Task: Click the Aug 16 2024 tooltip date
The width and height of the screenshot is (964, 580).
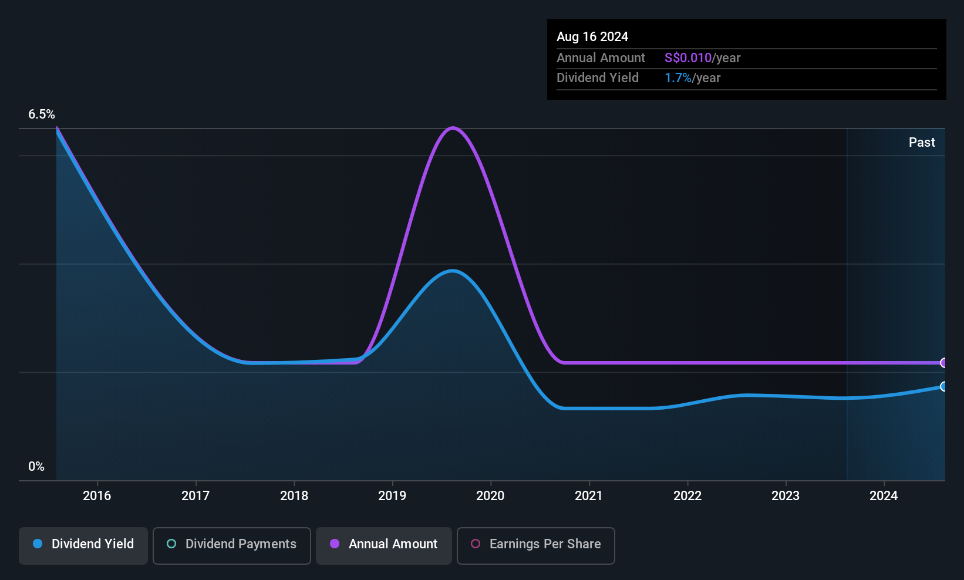Action: tap(592, 36)
